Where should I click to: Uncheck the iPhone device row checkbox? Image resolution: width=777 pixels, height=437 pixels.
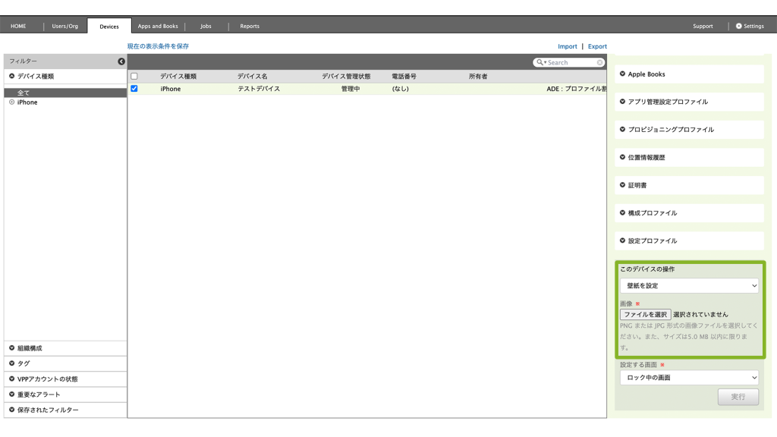coord(134,89)
